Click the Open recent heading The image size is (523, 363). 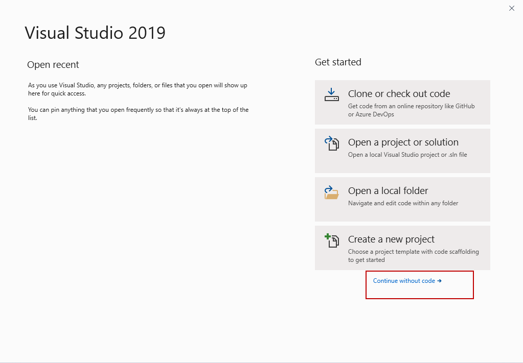click(53, 65)
